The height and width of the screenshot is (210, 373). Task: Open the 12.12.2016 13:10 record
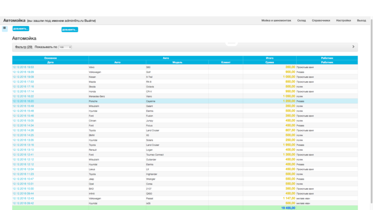23,150
